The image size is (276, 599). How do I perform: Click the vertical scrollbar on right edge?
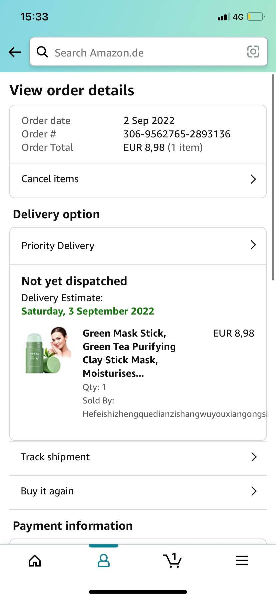273,177
